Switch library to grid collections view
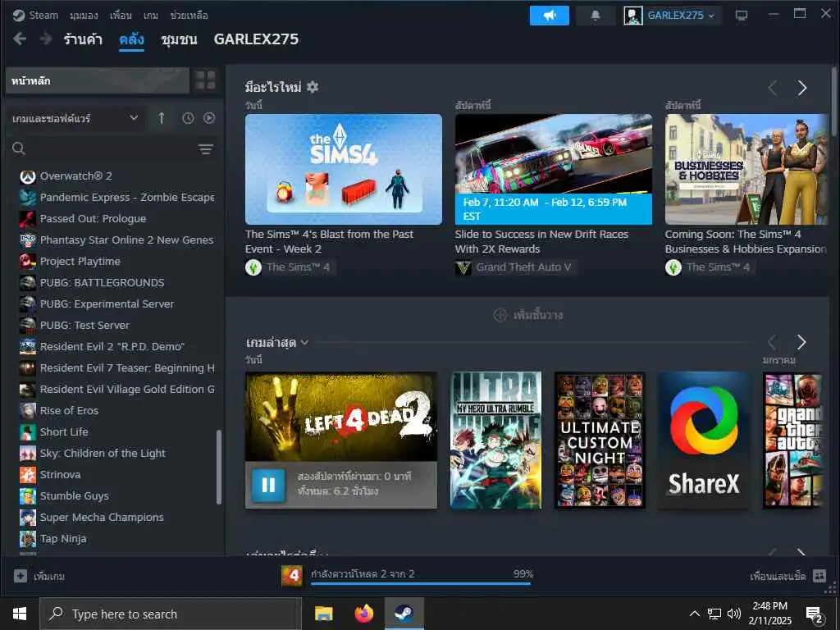 (206, 80)
